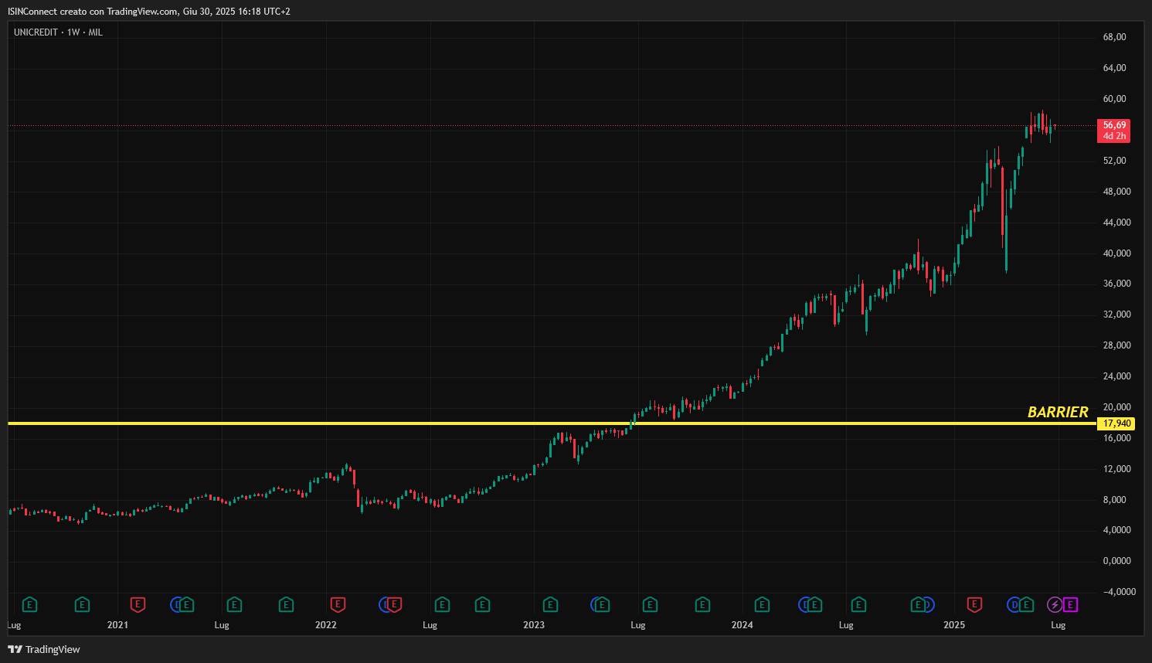Open the red earnings marker near 2021
The width and height of the screenshot is (1152, 663).
138,604
